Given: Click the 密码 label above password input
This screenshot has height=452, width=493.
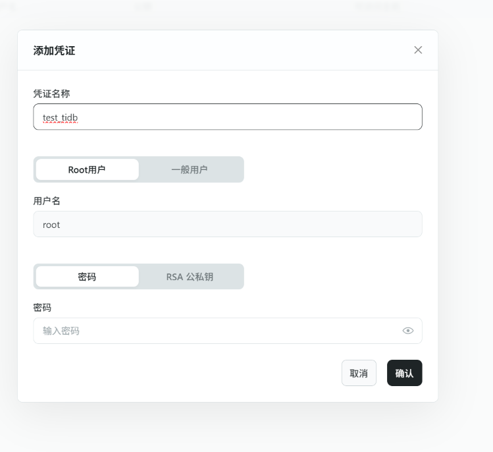Looking at the screenshot, I should coord(42,308).
